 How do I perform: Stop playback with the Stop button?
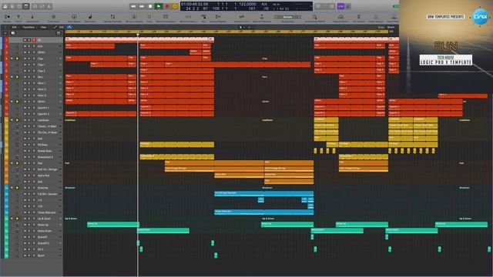pos(150,6)
